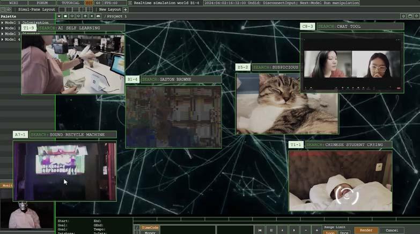Open the glitched B1-4 video thumbnail
The image size is (420, 234).
pos(174,117)
